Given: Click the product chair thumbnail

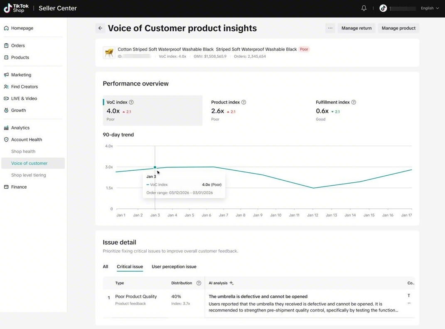Looking at the screenshot, I should (109, 53).
